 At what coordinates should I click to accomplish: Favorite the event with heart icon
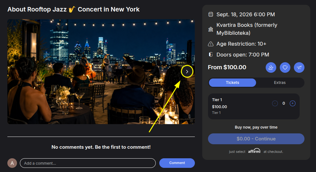[x=285, y=67]
